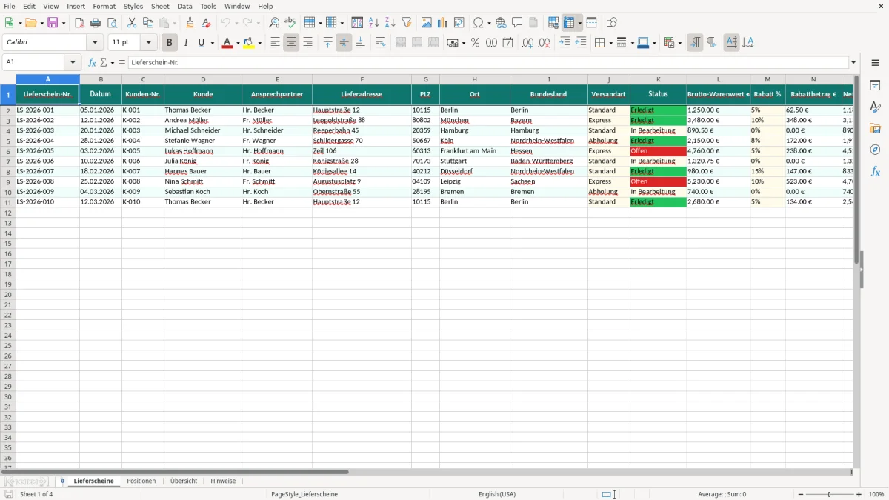This screenshot has width=889, height=500.
Task: Click the Print icon
Action: (x=96, y=23)
